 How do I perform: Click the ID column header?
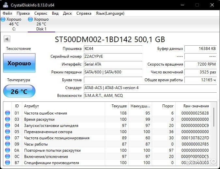tap(17, 106)
